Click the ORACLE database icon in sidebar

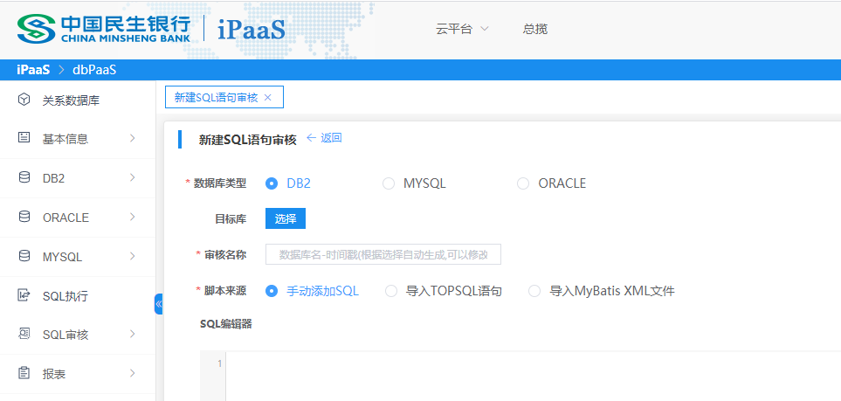point(24,217)
